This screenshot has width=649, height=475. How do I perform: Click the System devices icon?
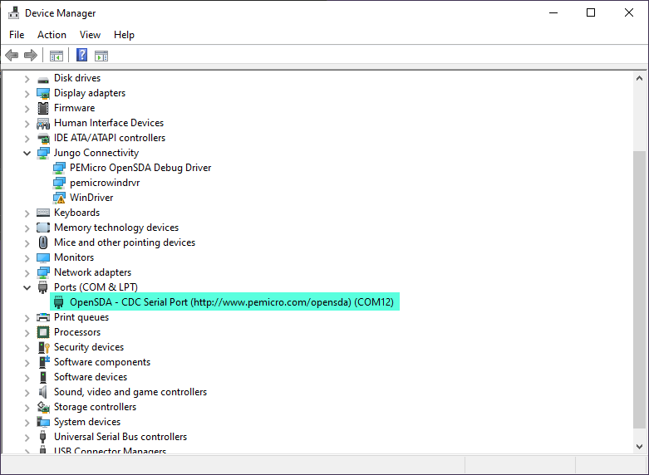point(43,422)
